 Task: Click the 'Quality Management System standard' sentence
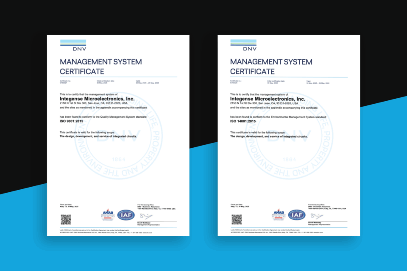[103, 117]
